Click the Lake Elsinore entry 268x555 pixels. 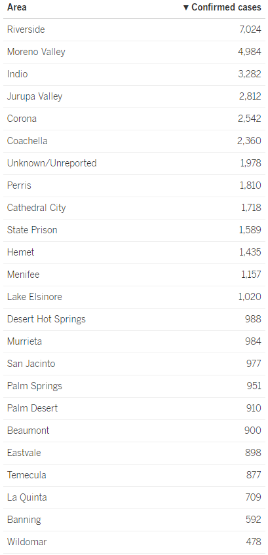(x=35, y=297)
